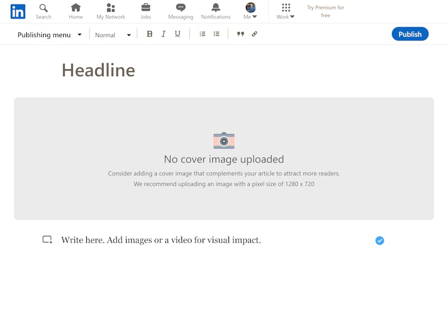This screenshot has height=336, width=448.
Task: Open the Normal text style dropdown
Action: 113,35
